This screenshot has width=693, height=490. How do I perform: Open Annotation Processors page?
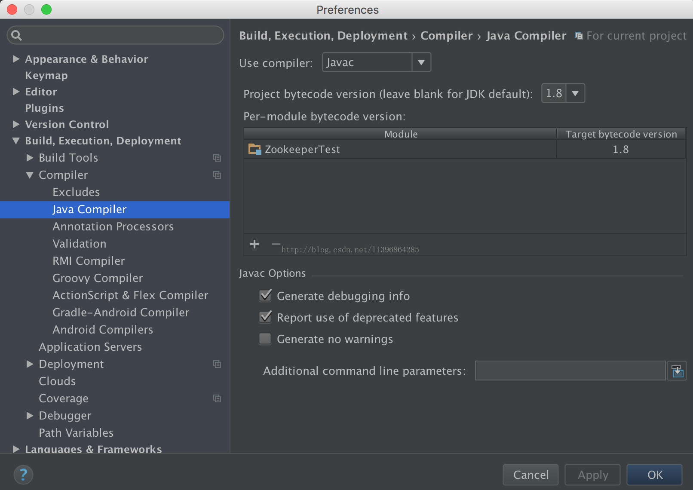(x=113, y=227)
